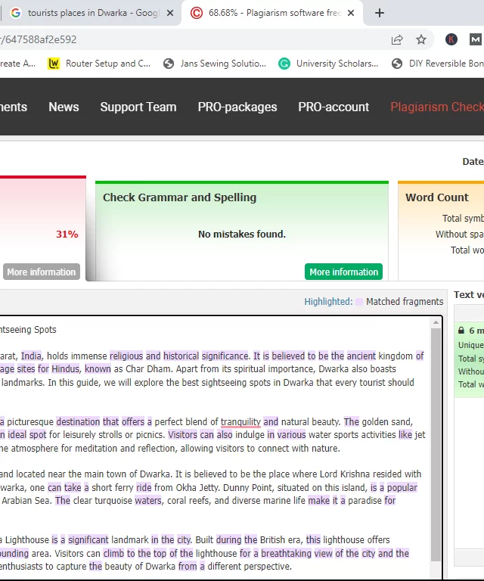Click green More information button under Grammar
Viewport: 484px width, 581px height.
(x=343, y=272)
